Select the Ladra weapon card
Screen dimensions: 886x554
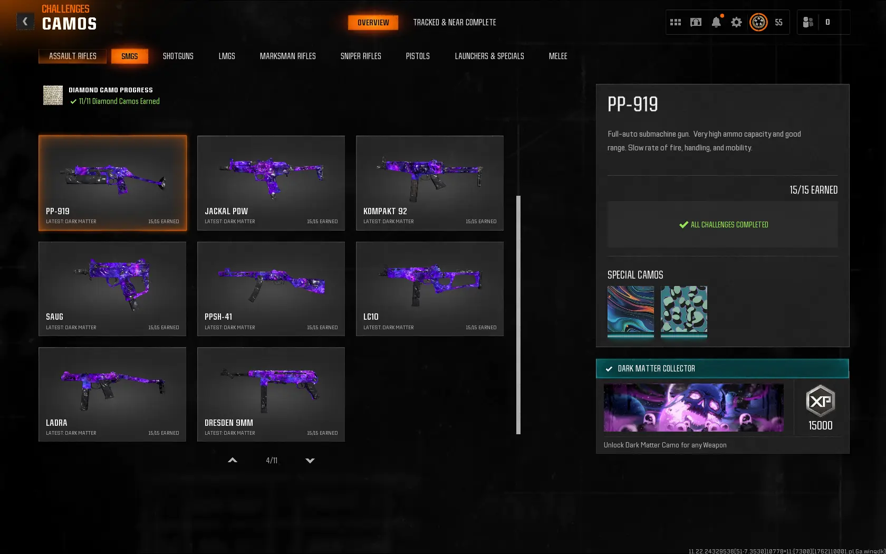112,395
